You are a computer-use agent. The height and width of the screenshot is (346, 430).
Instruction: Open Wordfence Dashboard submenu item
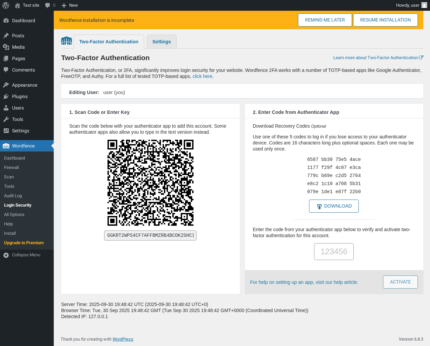click(x=14, y=158)
